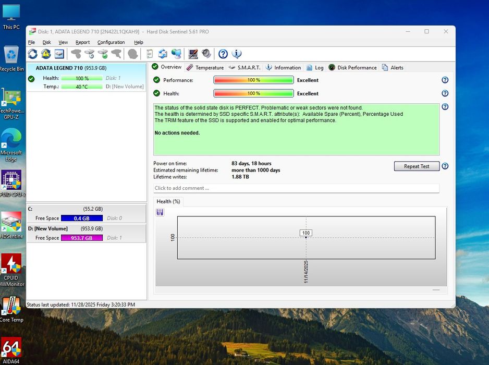Click the first grayed-out disk test icon
Image resolution: width=489 pixels, height=365 pixels.
[76, 54]
